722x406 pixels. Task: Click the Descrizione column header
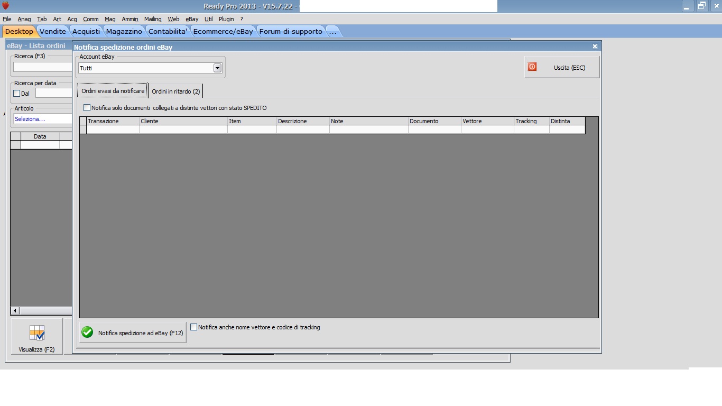click(303, 121)
